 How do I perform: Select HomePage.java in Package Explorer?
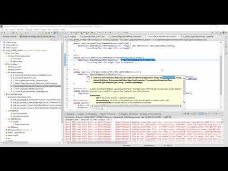17,58
